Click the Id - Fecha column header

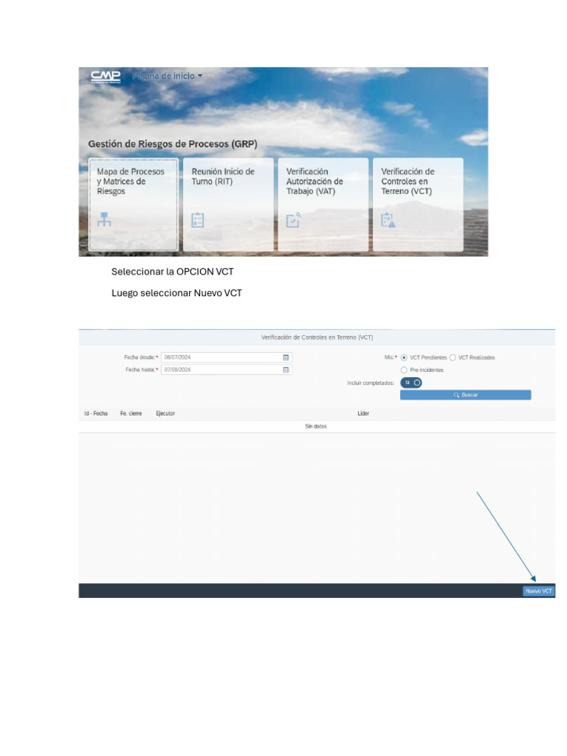[96, 413]
